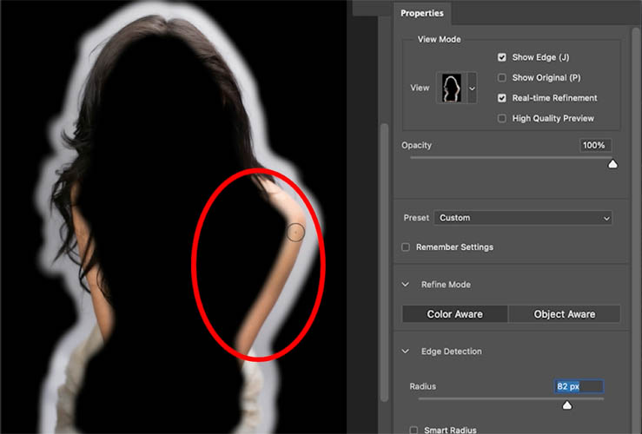The image size is (642, 434).
Task: Open the View mode dropdown arrow
Action: tap(472, 88)
